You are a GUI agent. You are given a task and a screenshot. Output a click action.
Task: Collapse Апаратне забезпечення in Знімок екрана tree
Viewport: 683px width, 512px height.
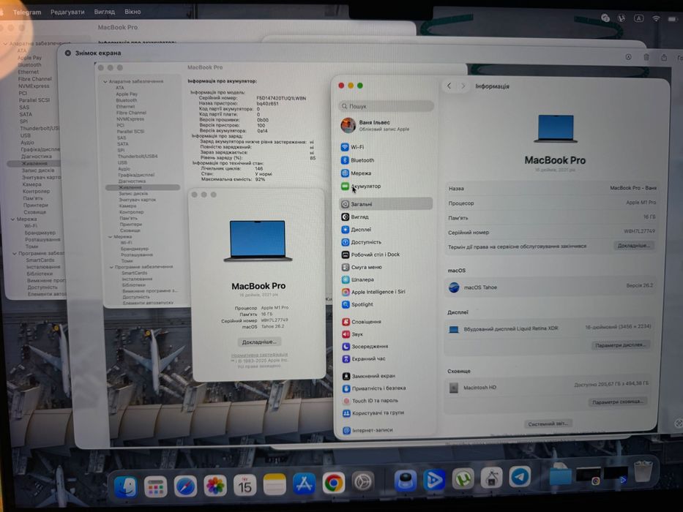[105, 81]
